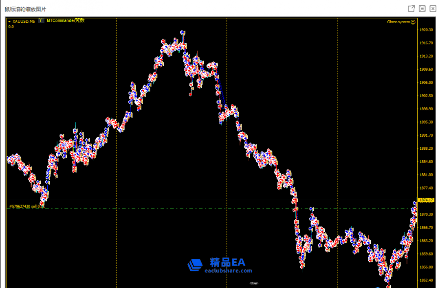This screenshot has height=288, width=440.
Task: Expand the XAUUSD,M5 dropdown arrow
Action: click(x=9, y=22)
